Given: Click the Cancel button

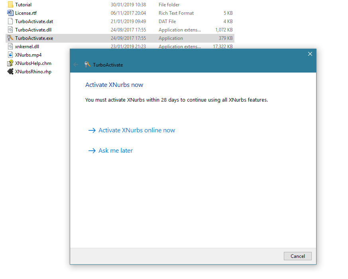Looking at the screenshot, I should tap(298, 256).
